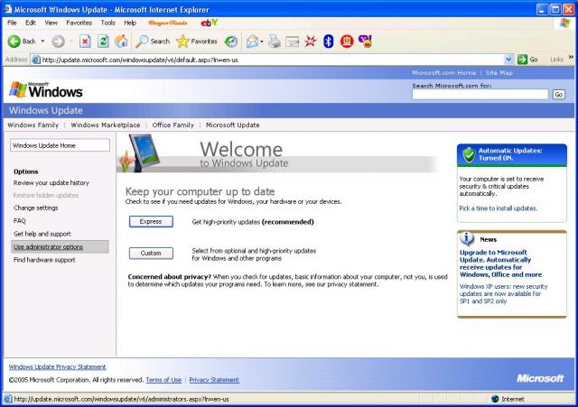Print the page with printer icon
This screenshot has height=407, width=578.
pyautogui.click(x=275, y=42)
